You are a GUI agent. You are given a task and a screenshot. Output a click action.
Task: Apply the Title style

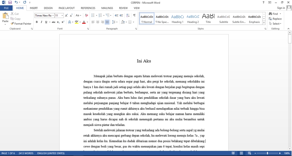(x=208, y=19)
